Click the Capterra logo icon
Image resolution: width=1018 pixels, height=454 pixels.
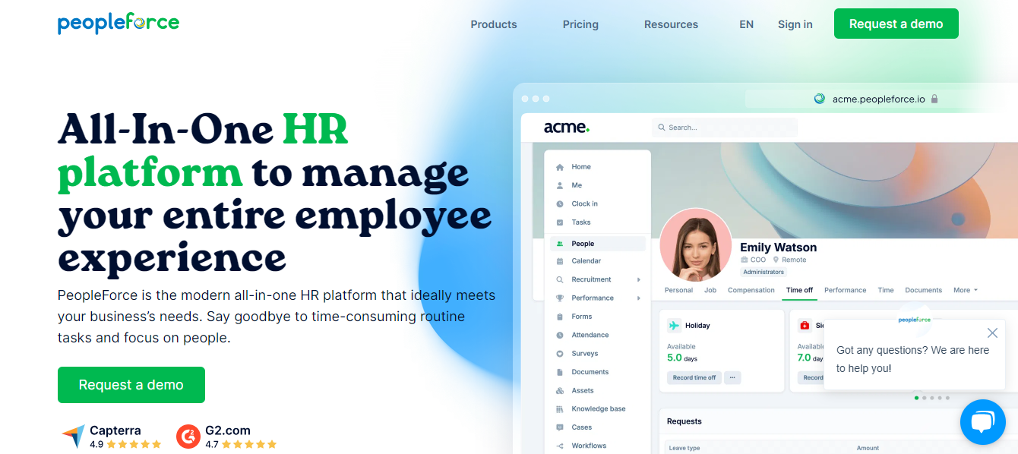tap(73, 436)
